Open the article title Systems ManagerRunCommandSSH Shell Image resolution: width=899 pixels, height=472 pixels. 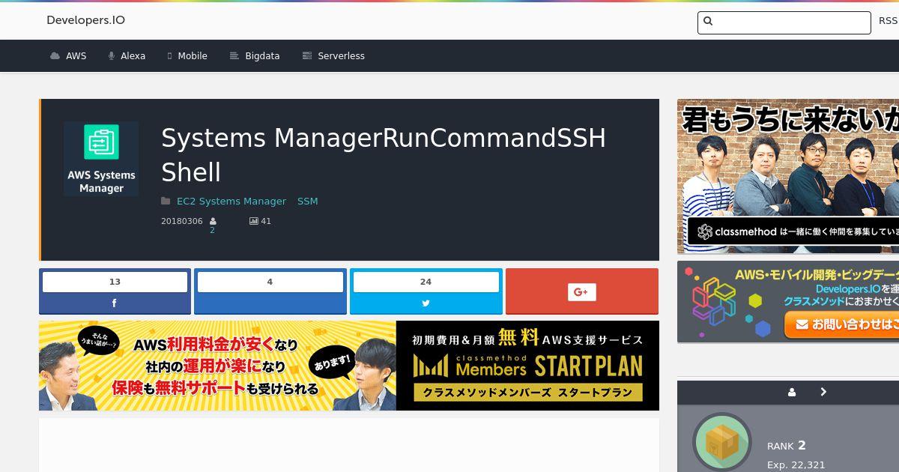[x=384, y=155]
